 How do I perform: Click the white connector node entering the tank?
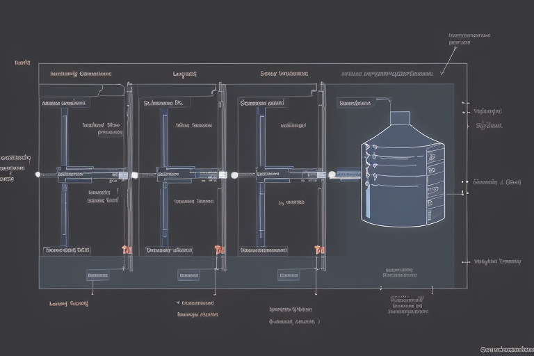[x=332, y=175]
